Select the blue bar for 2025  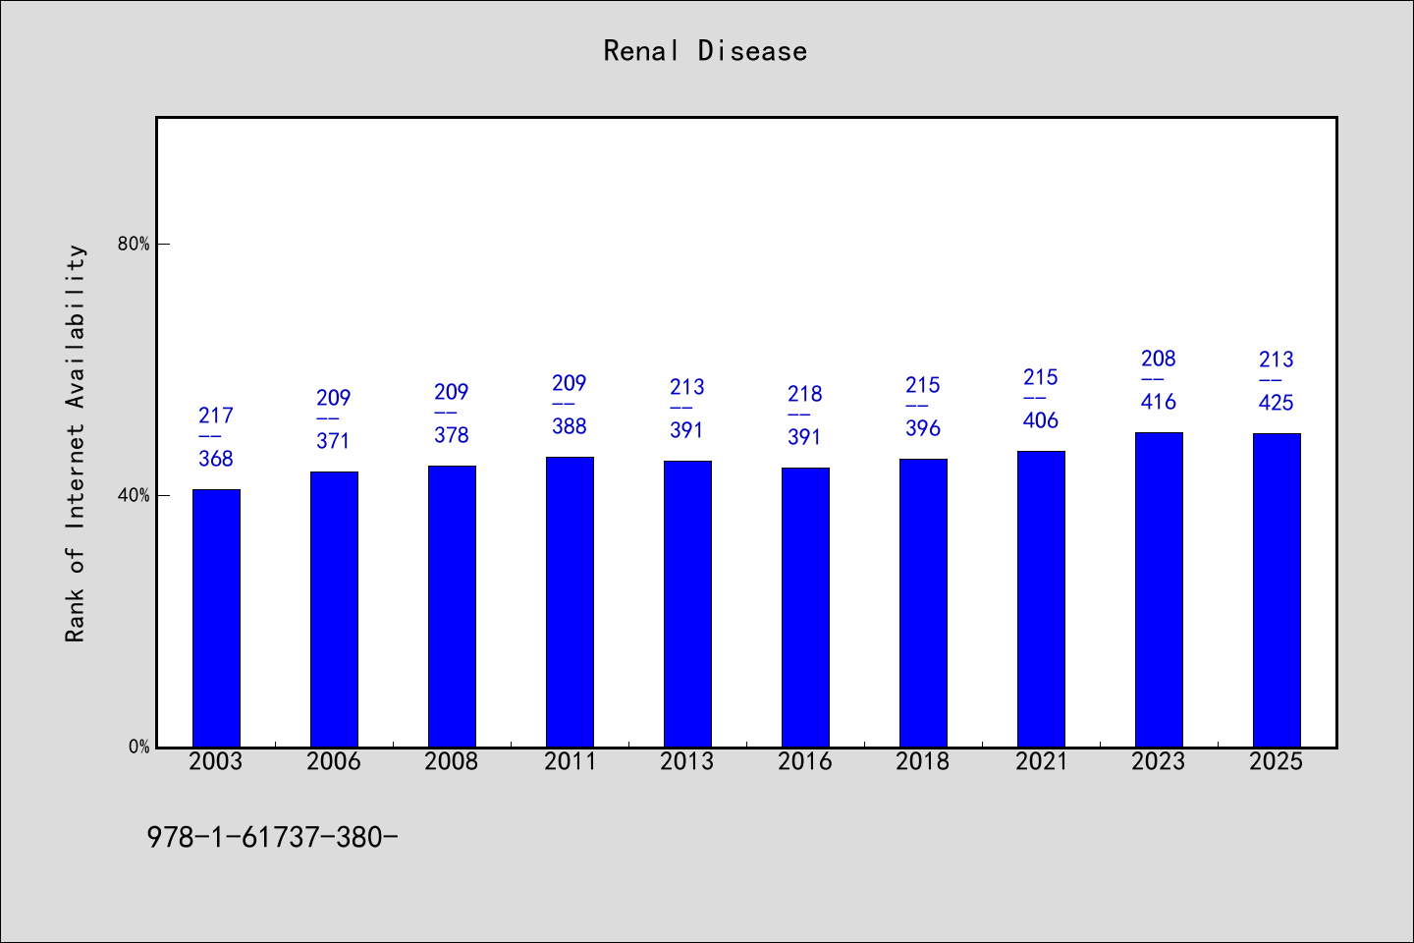tap(1277, 590)
